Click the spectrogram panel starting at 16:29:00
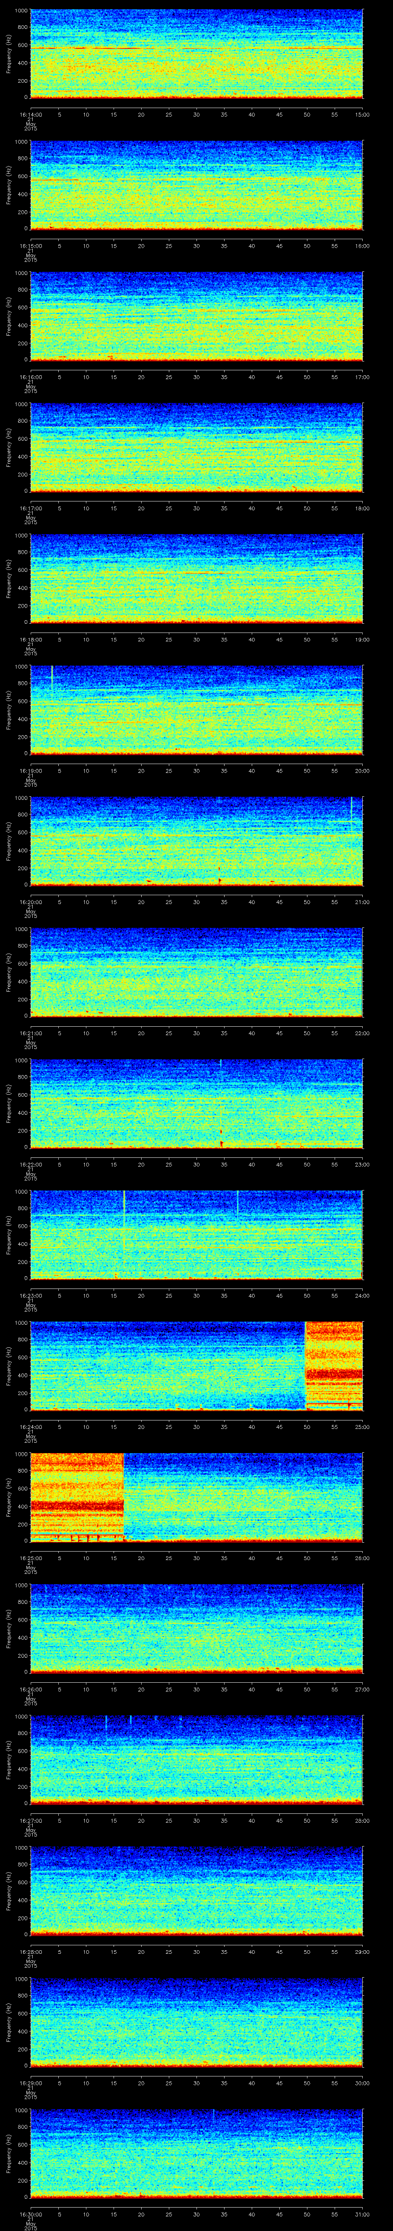393x2231 pixels. tap(196, 2023)
